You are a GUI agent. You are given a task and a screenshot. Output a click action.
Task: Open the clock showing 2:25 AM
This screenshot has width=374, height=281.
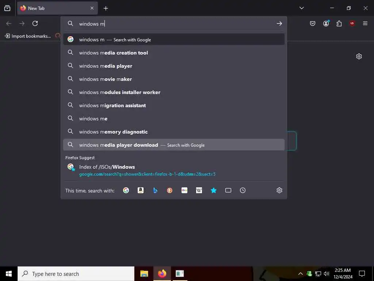(343, 274)
